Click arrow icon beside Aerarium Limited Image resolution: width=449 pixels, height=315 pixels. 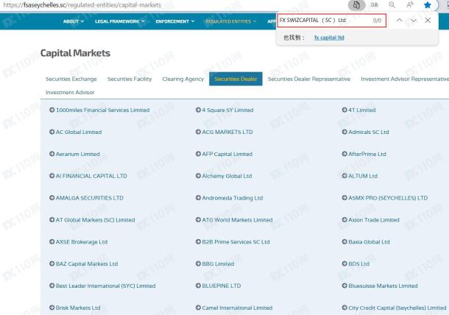52,154
